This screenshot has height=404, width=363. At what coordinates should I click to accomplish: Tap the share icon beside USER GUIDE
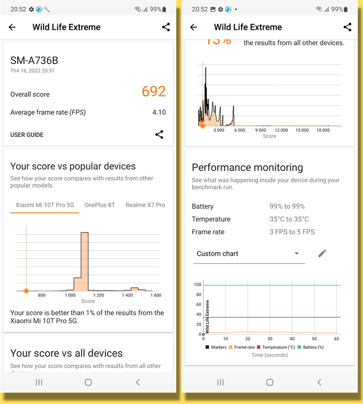[x=159, y=135]
